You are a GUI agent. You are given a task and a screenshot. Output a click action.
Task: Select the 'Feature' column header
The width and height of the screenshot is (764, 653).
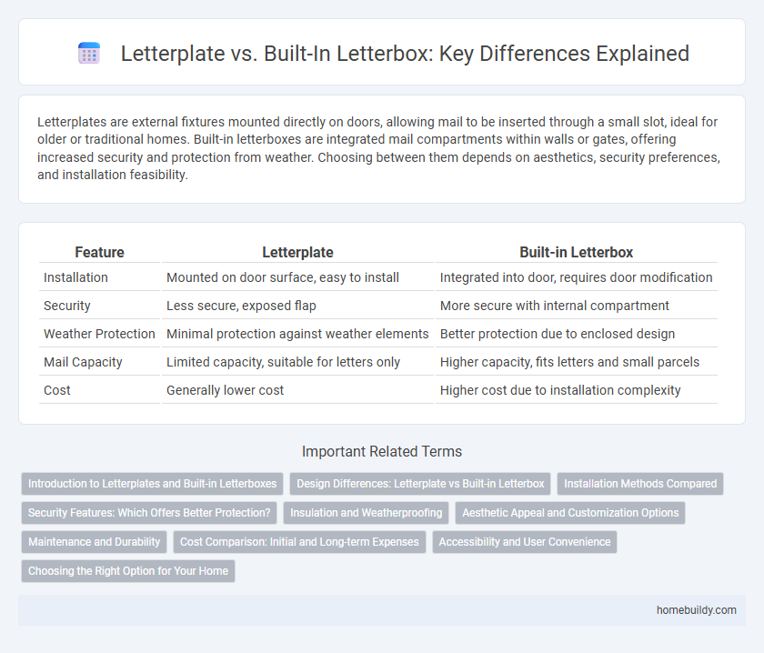[x=99, y=252]
